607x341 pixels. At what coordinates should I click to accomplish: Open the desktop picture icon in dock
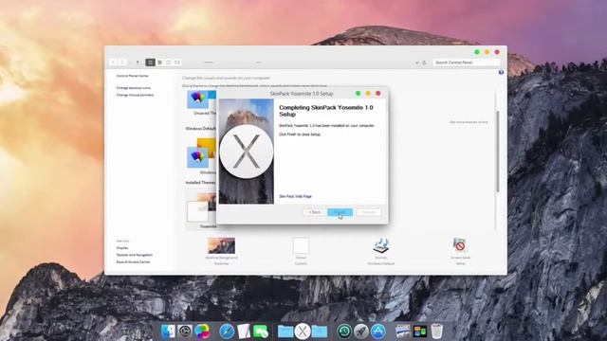pos(402,332)
